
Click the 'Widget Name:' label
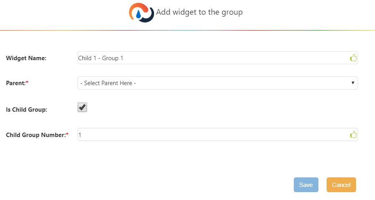[26, 58]
